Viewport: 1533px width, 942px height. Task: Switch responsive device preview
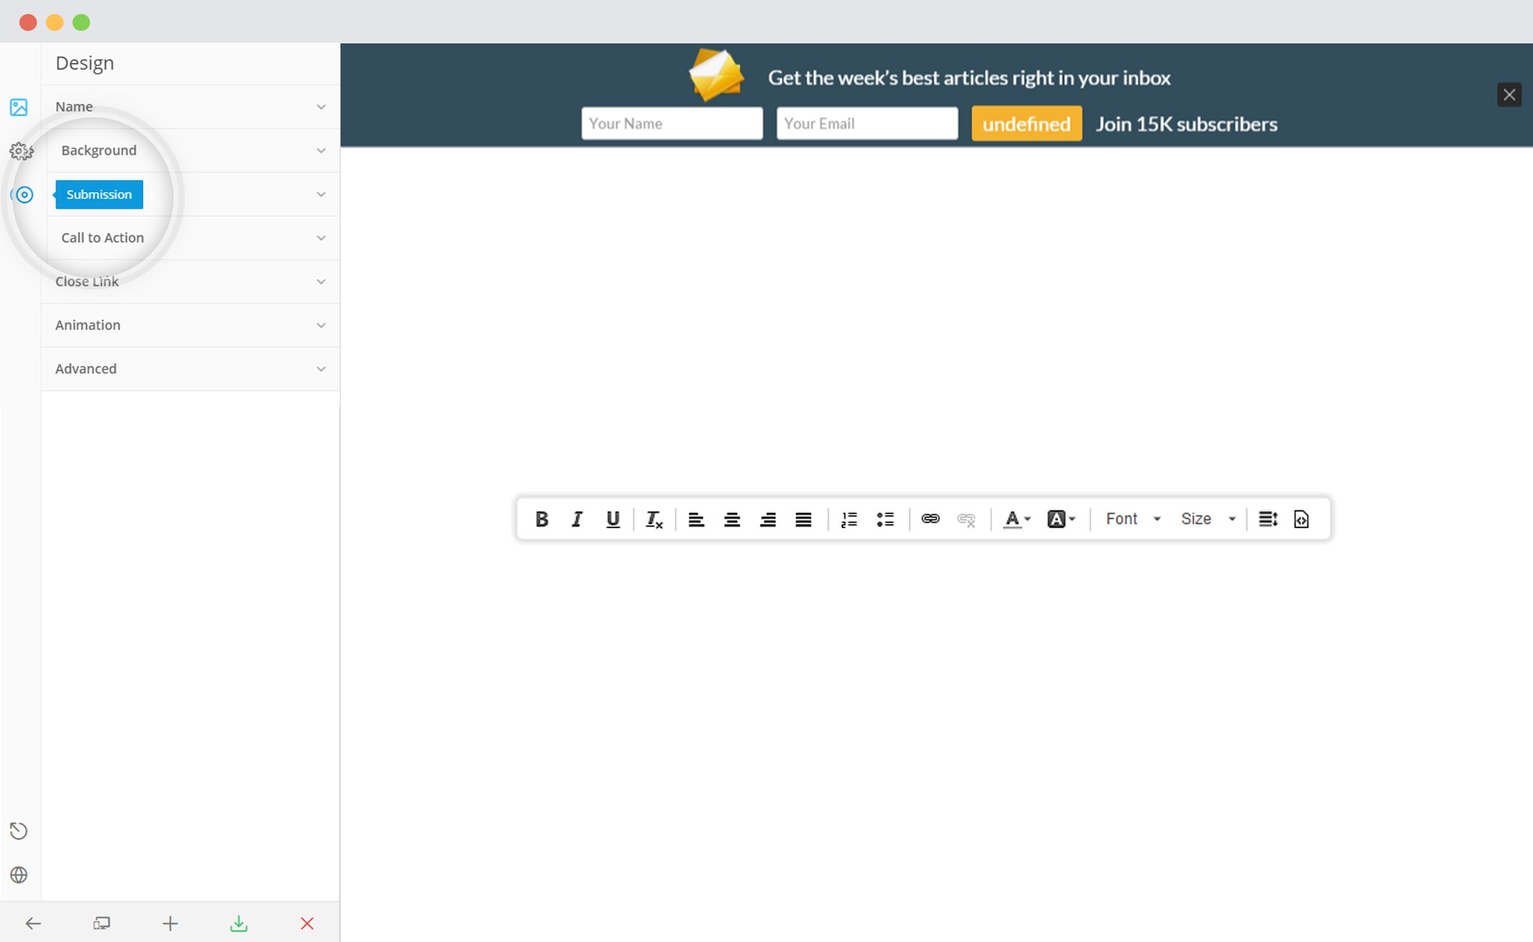click(x=102, y=923)
